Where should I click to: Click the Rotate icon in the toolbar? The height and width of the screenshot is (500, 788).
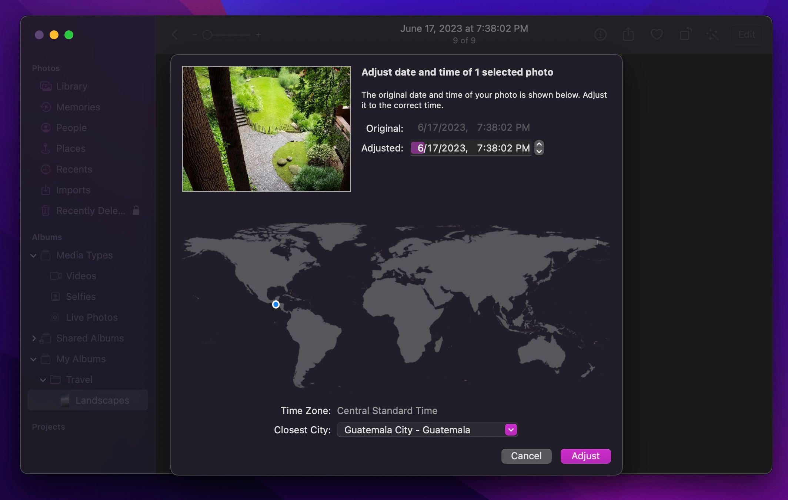point(685,34)
